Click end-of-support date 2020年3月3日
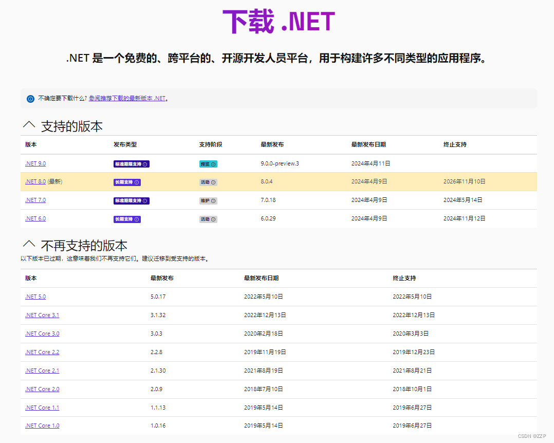Viewport: 554px width, 443px height. tap(411, 334)
